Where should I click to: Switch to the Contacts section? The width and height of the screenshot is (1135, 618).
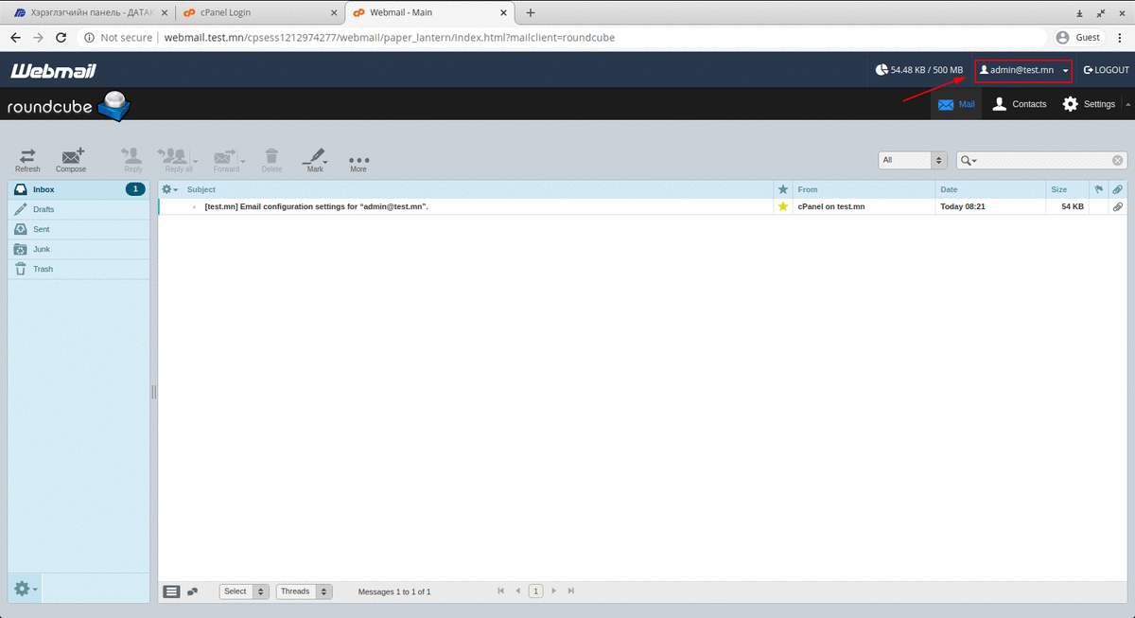point(1019,104)
